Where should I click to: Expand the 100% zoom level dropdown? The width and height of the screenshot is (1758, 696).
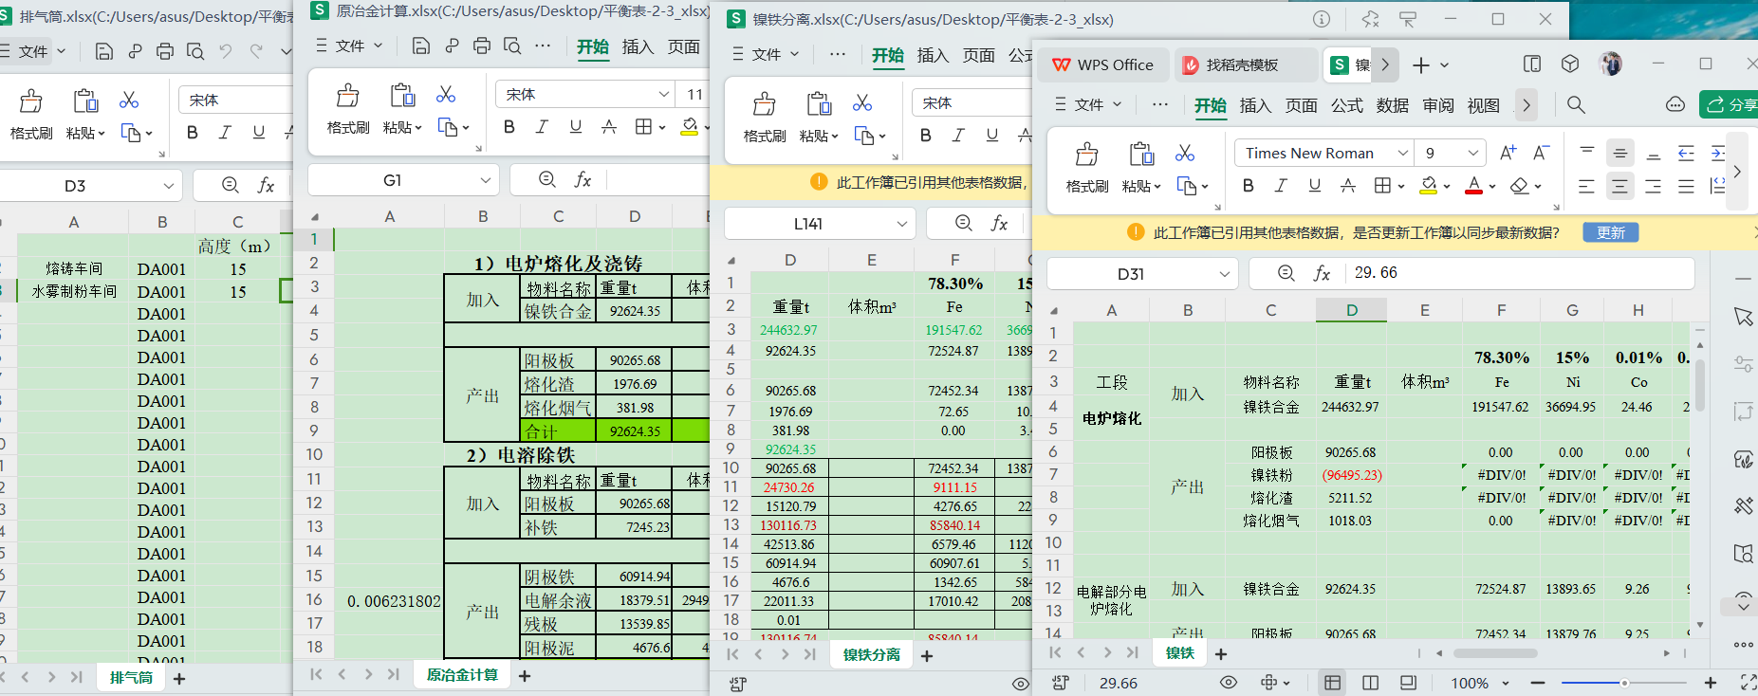coord(1505,683)
